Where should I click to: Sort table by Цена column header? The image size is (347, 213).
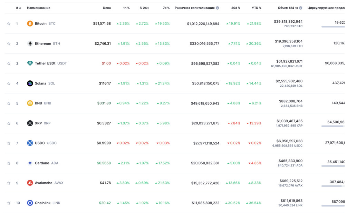click(x=107, y=8)
